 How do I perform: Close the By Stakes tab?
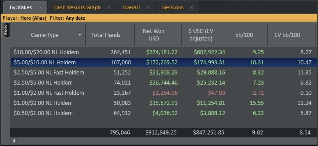[40, 7]
